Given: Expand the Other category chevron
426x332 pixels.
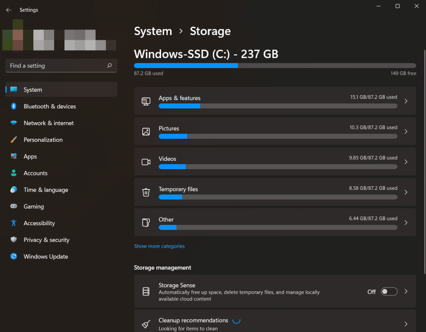Looking at the screenshot, I should click(x=406, y=222).
